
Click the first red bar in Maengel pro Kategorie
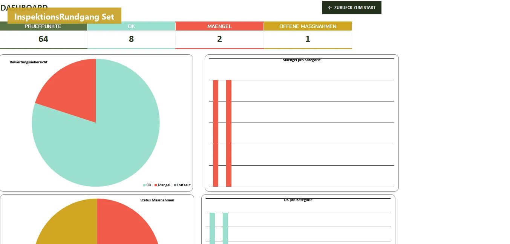click(x=216, y=133)
